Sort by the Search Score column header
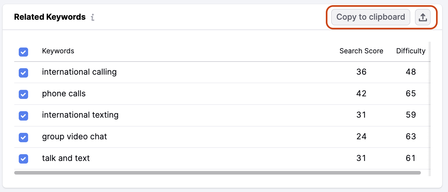Image resolution: width=448 pixels, height=192 pixels. pos(361,51)
